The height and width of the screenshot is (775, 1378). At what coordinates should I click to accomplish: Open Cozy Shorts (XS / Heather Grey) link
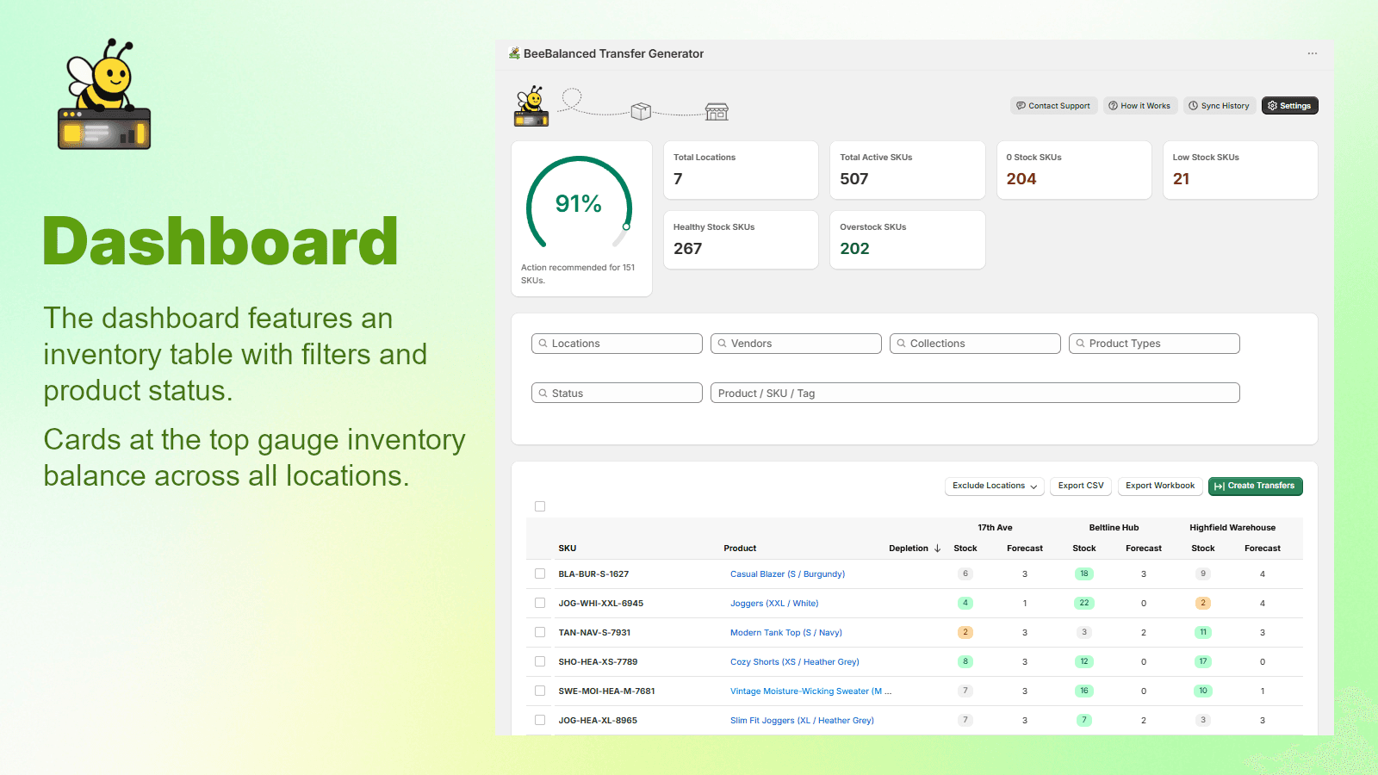[795, 662]
